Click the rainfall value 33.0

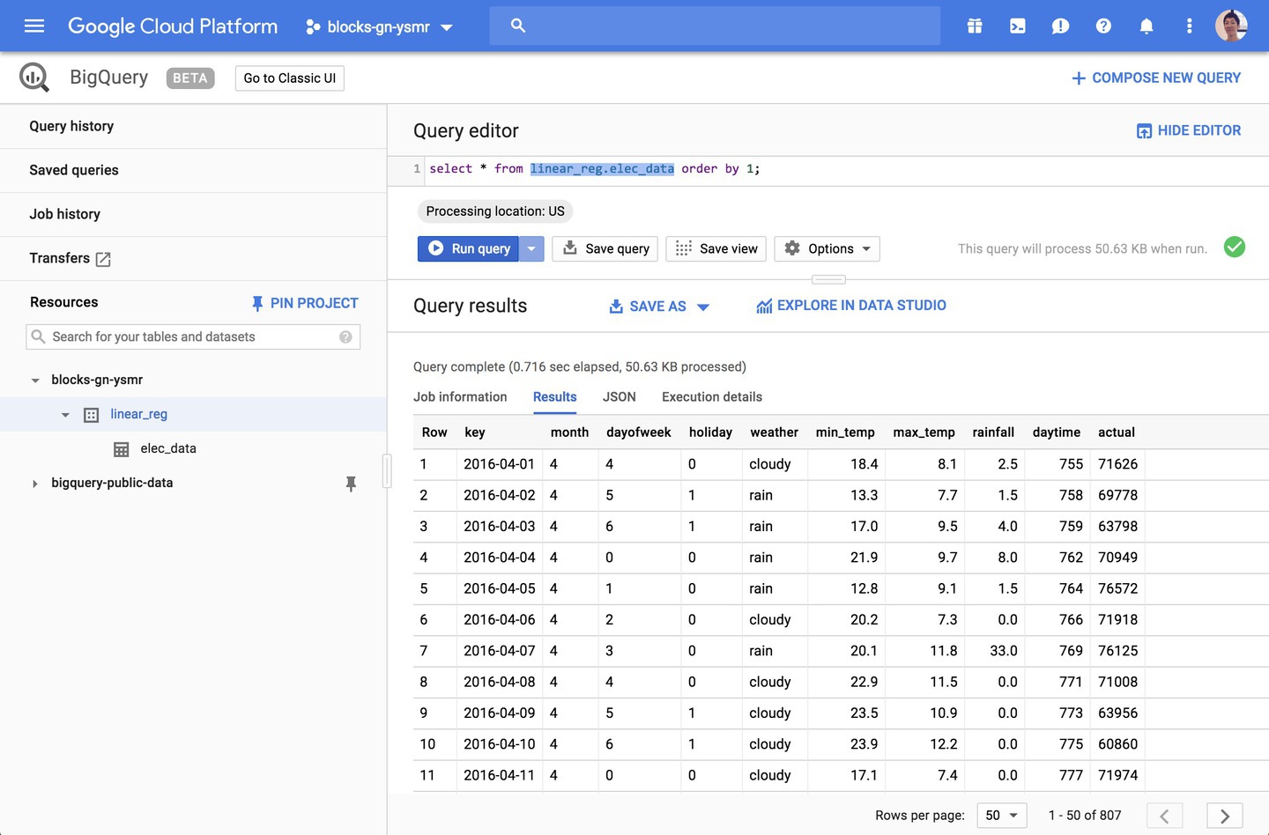click(x=1004, y=651)
